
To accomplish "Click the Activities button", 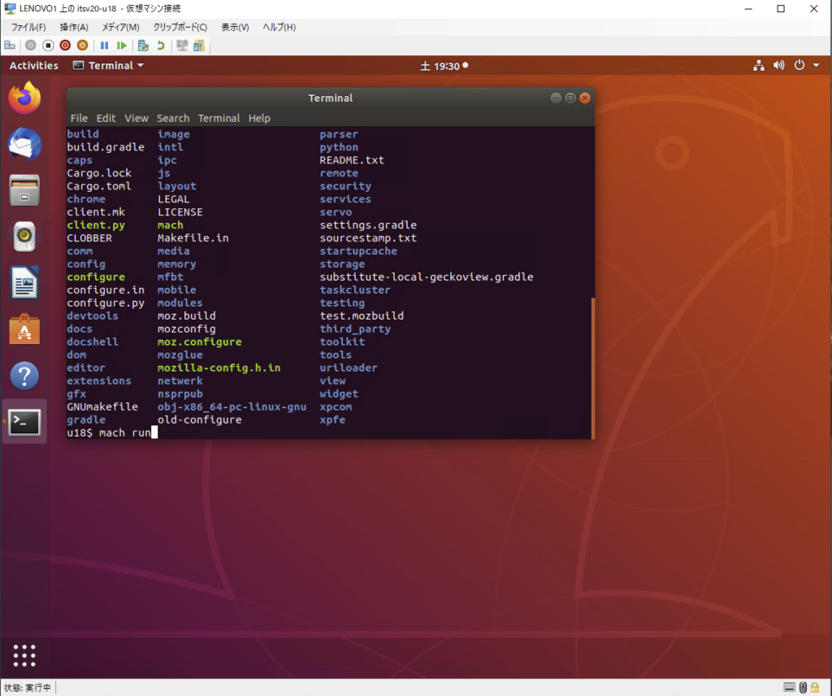I will (34, 66).
